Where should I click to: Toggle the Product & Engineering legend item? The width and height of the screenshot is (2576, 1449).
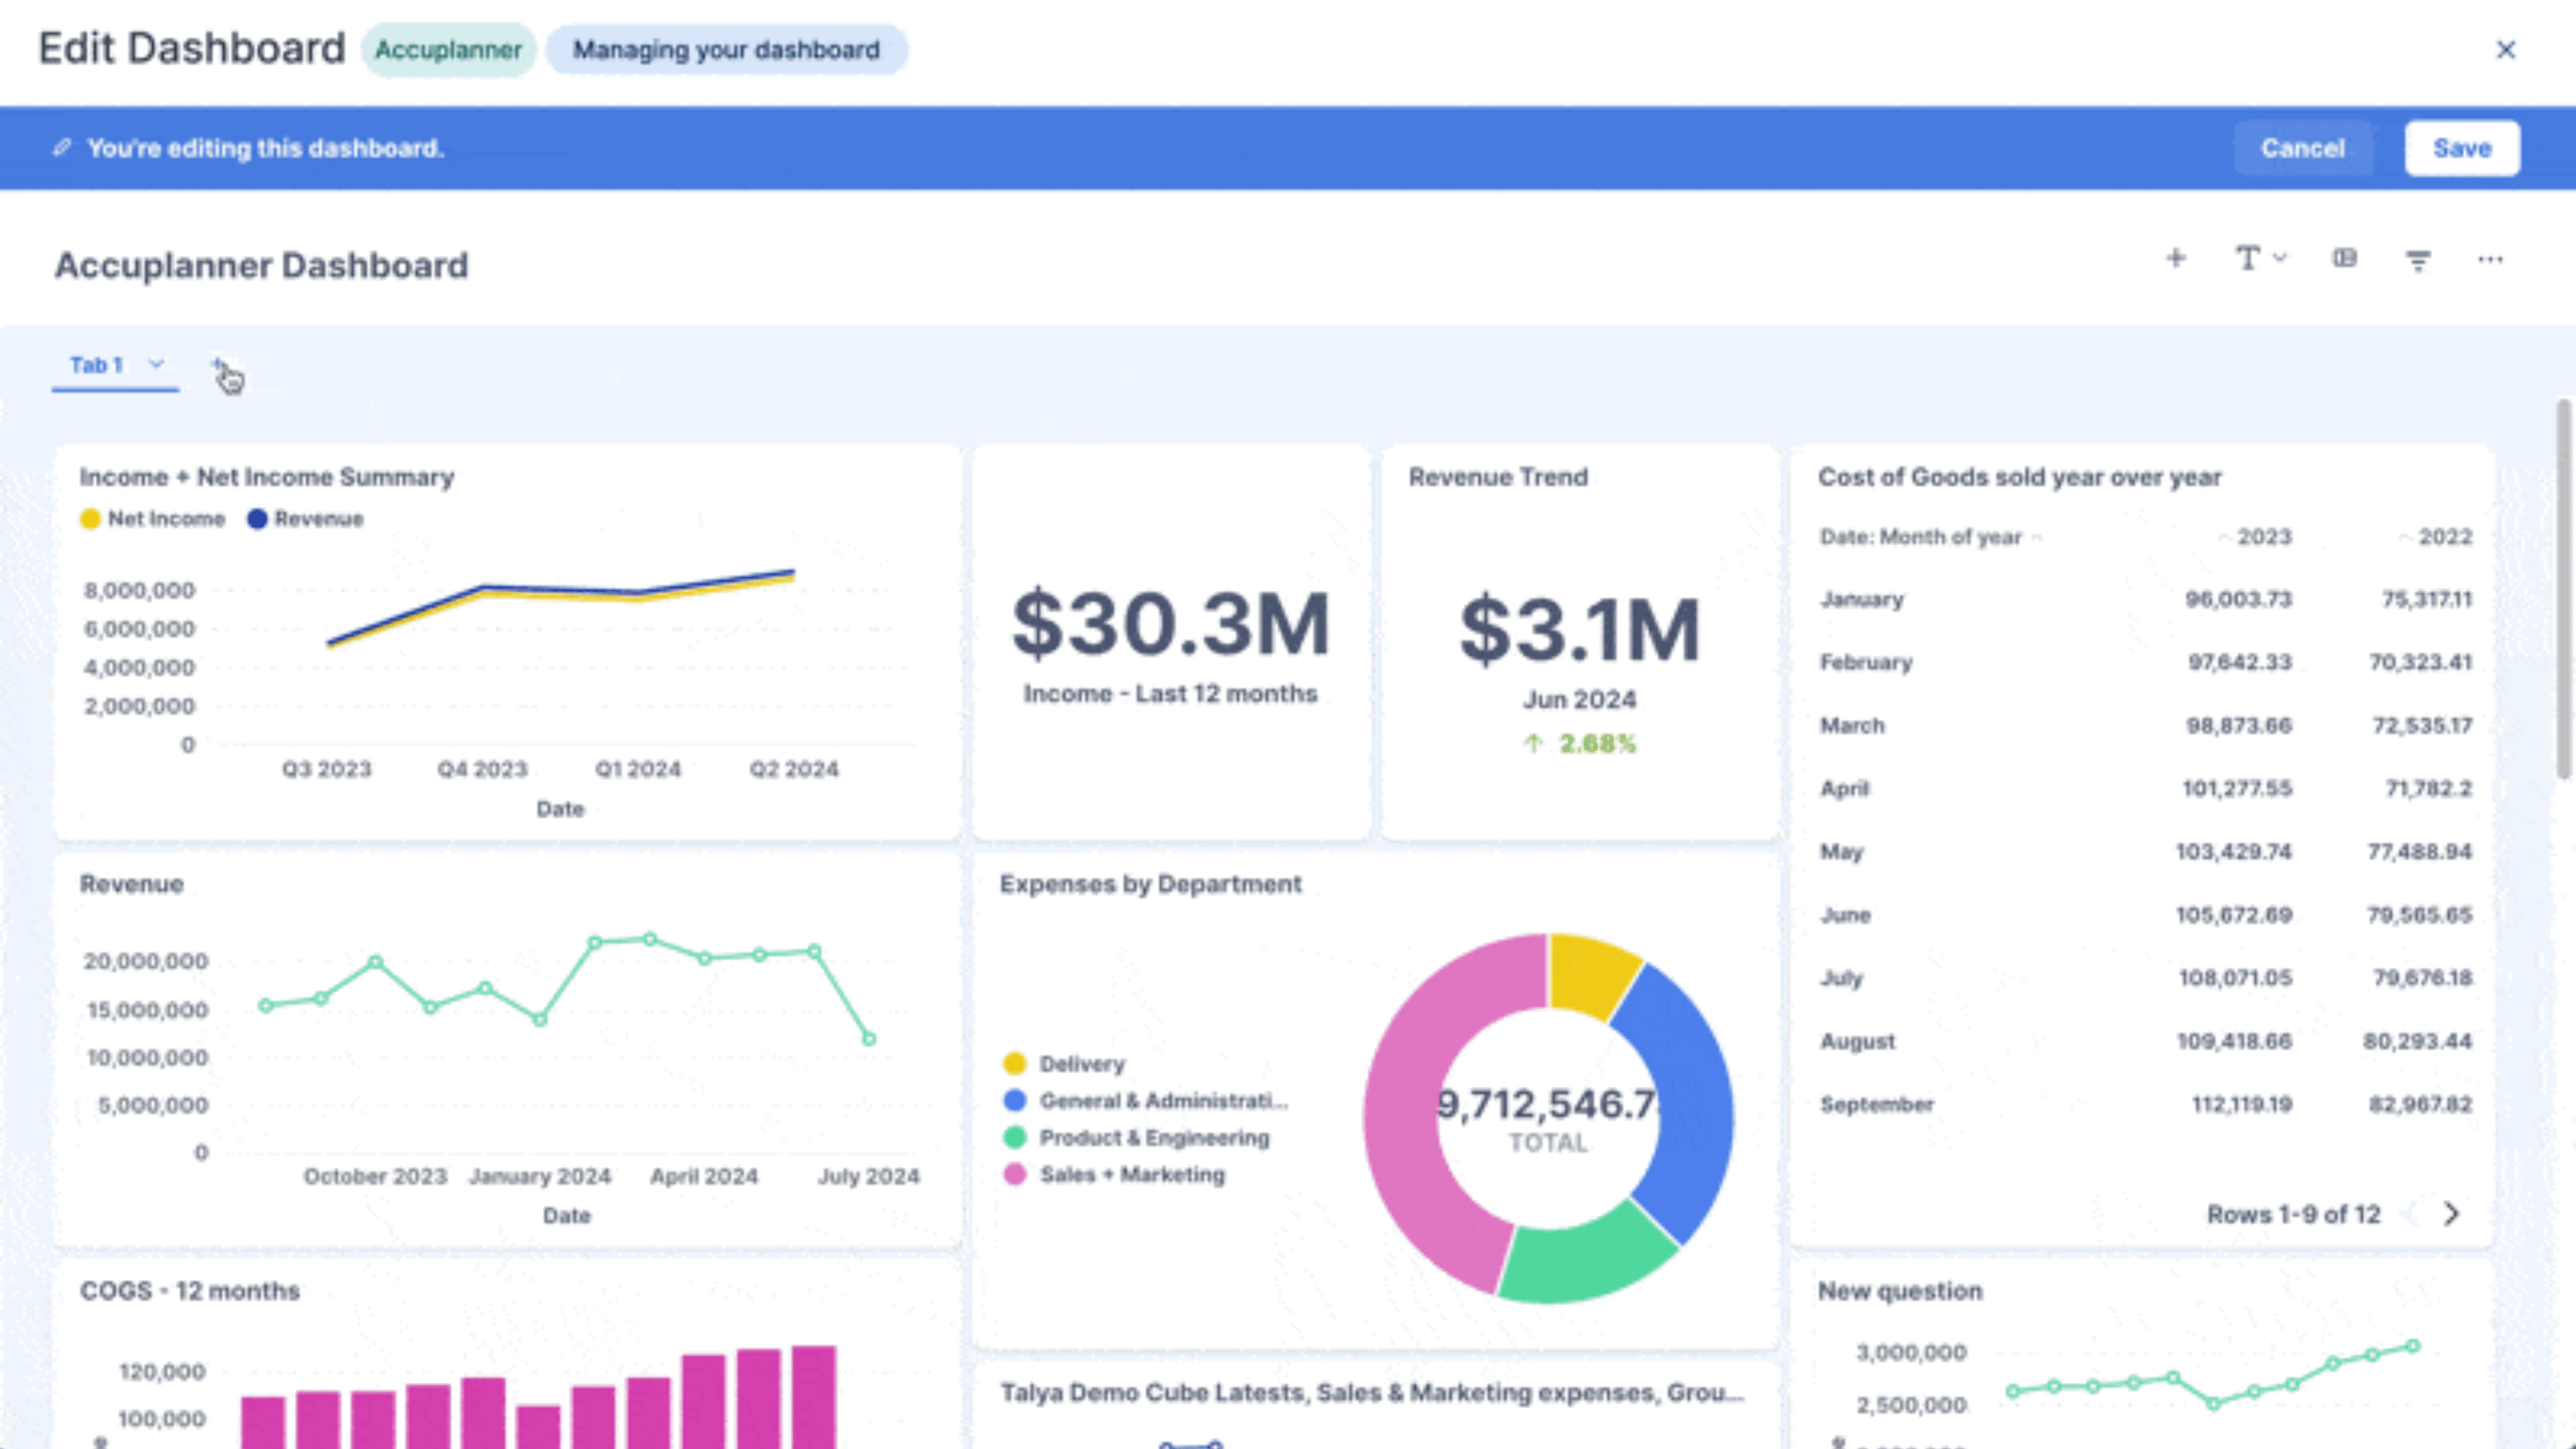click(1137, 1137)
